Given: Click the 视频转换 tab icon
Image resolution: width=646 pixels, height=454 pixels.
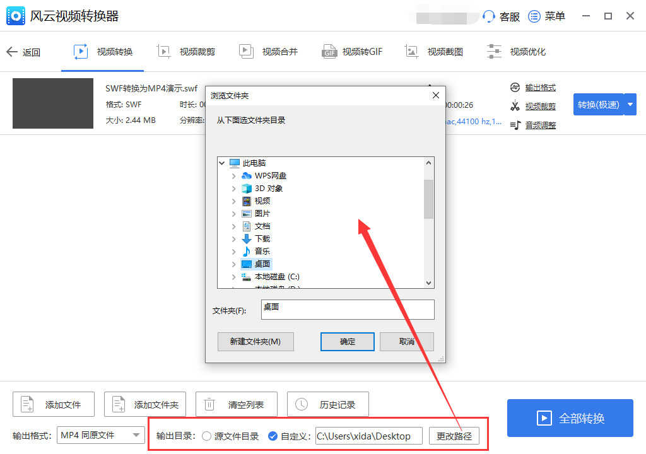Looking at the screenshot, I should click(80, 52).
